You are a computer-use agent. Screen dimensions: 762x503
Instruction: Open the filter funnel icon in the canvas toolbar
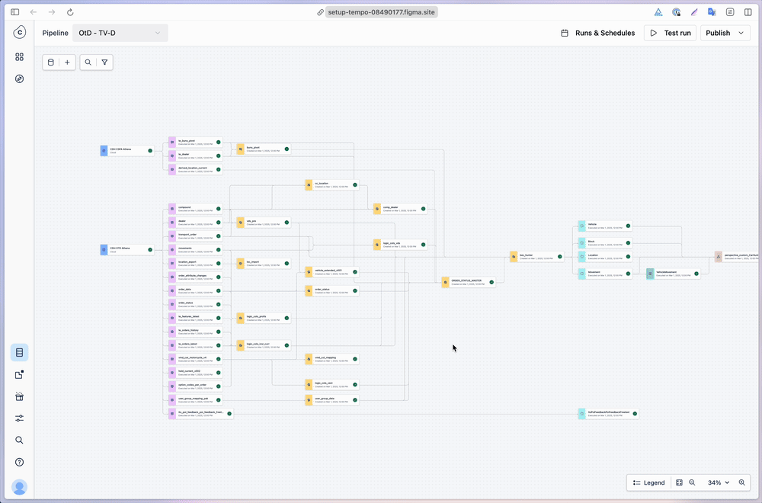[x=105, y=62]
